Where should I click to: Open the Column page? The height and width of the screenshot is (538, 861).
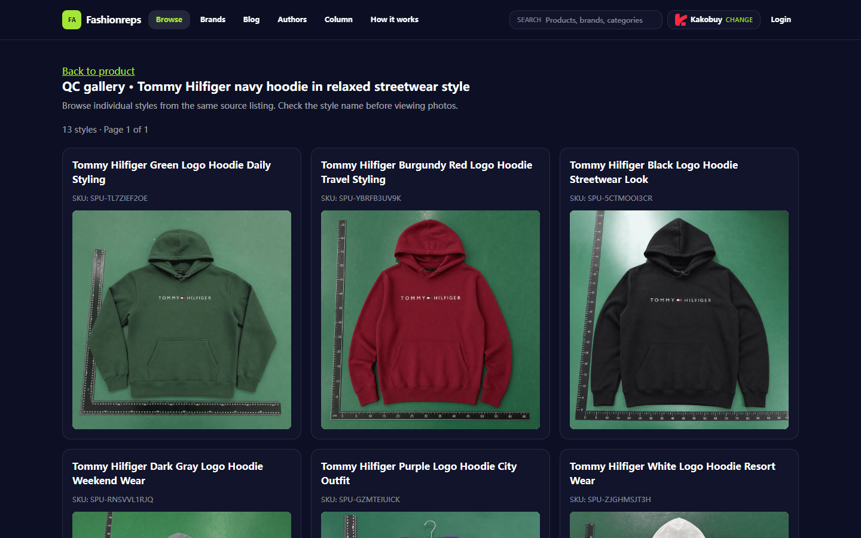pyautogui.click(x=338, y=20)
